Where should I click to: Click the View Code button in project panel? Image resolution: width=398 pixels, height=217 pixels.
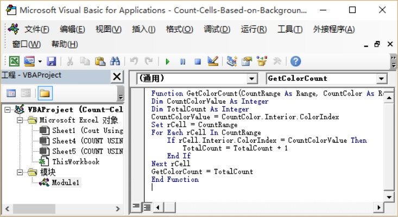[x=11, y=93]
